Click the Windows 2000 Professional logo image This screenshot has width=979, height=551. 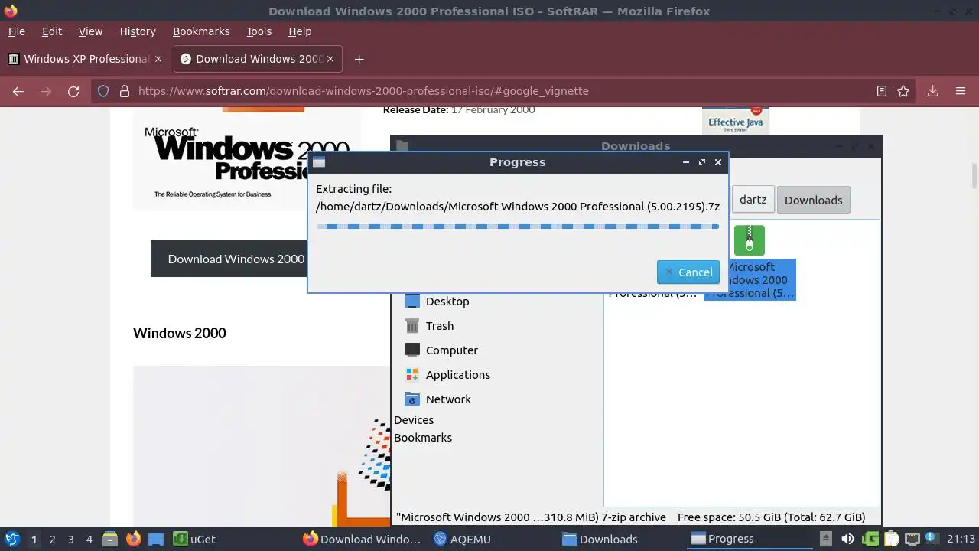coord(247,158)
